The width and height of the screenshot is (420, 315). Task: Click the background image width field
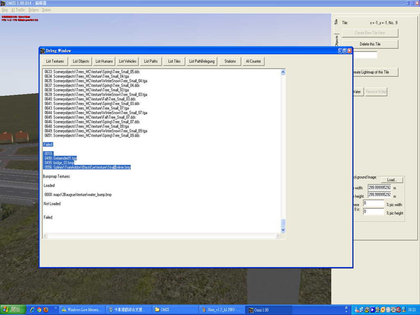point(379,187)
